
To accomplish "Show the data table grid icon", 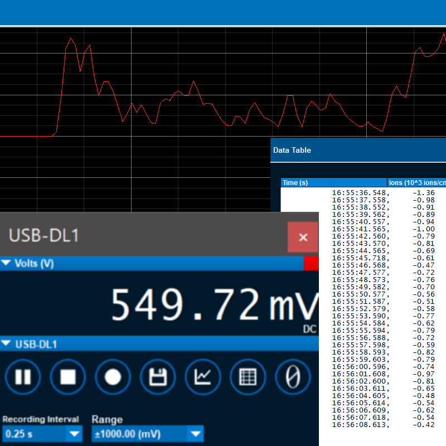I will click(248, 377).
